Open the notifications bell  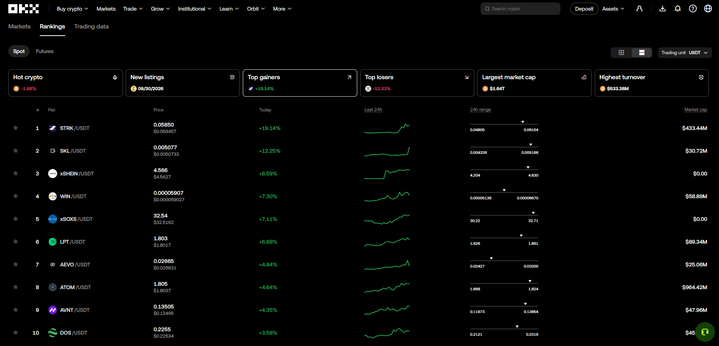click(x=678, y=9)
